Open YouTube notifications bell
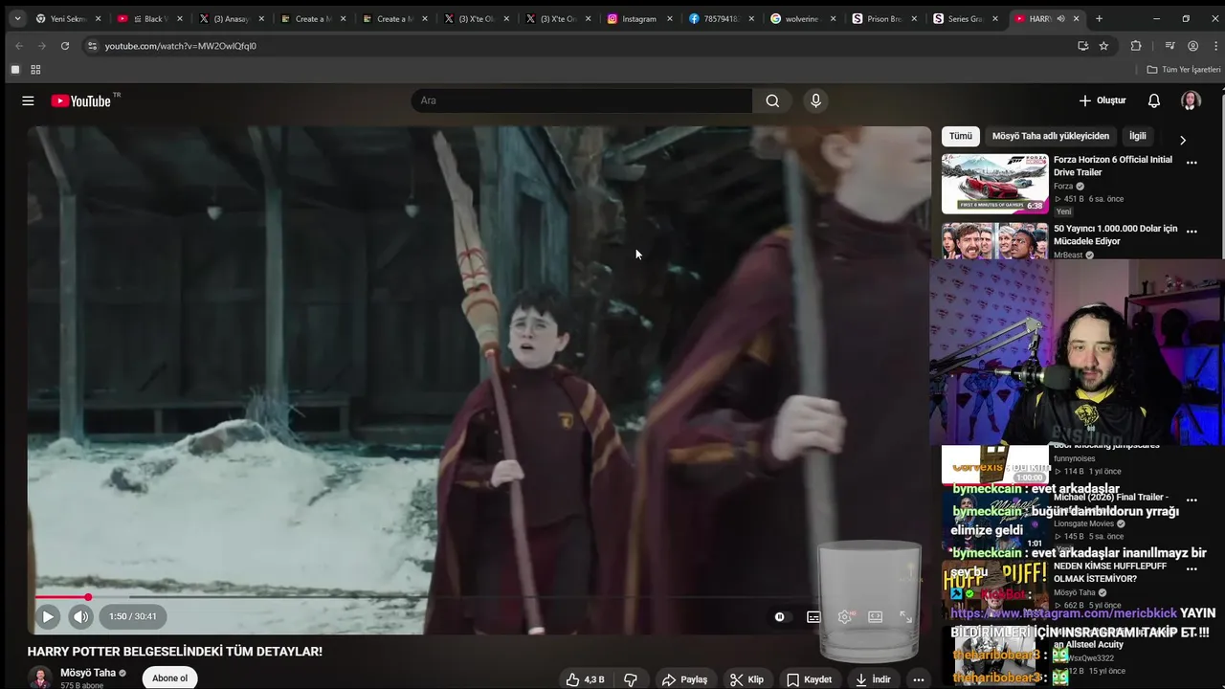 [x=1154, y=100]
